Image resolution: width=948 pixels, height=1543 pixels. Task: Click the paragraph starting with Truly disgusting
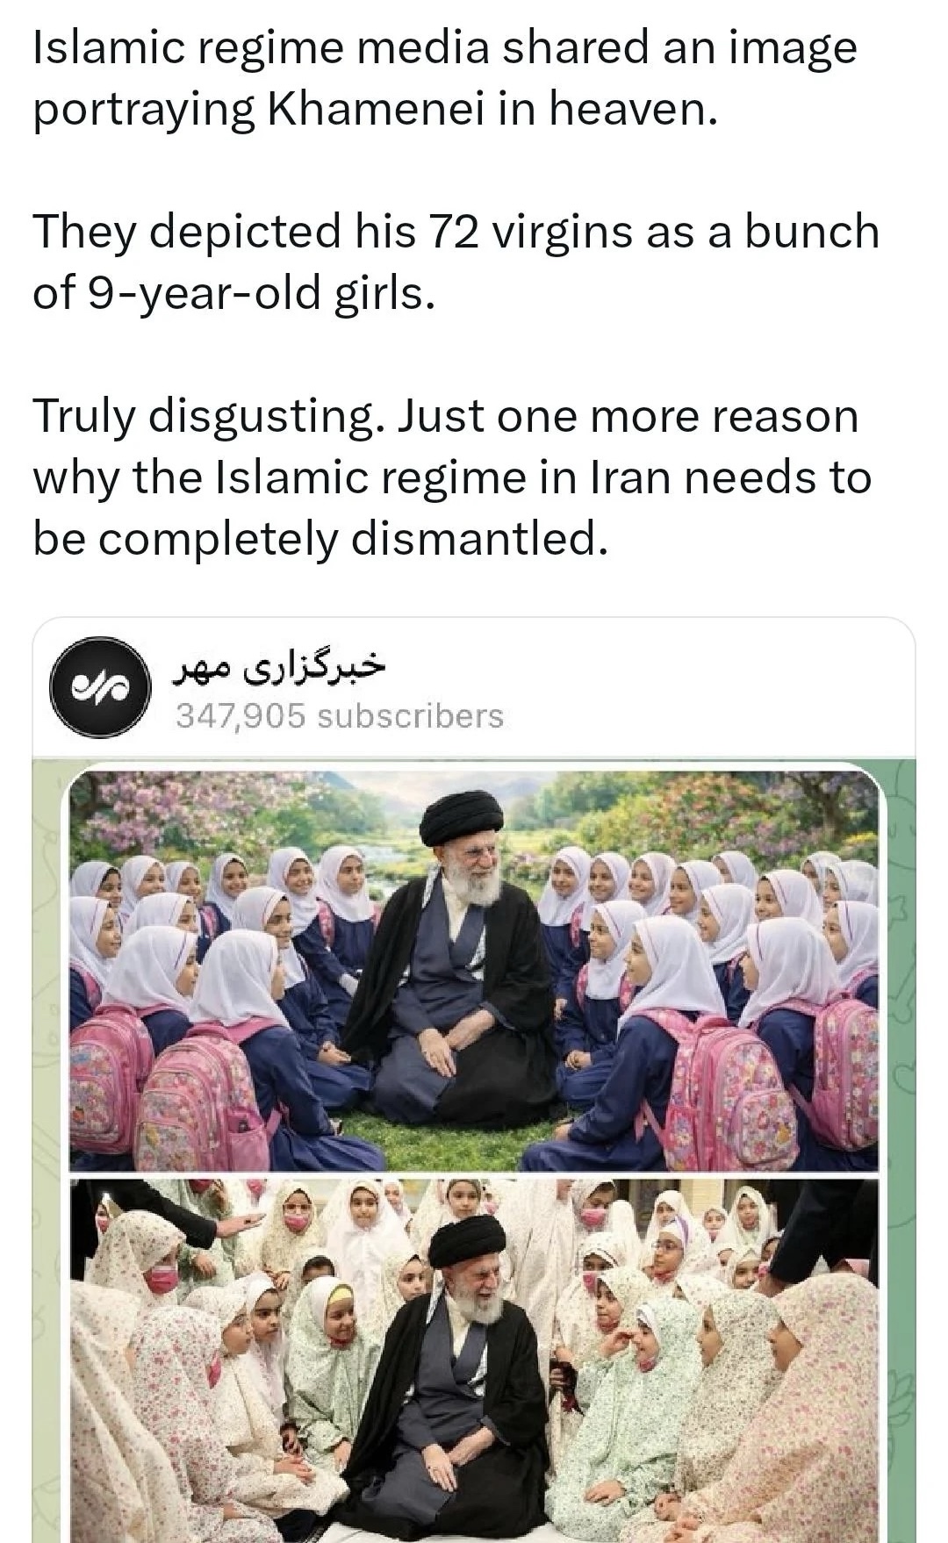point(451,477)
